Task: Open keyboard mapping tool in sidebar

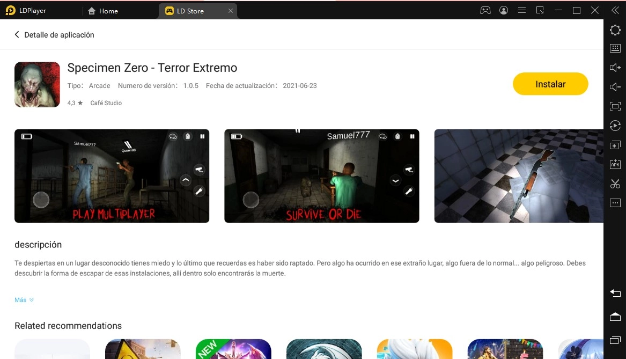Action: [x=615, y=48]
